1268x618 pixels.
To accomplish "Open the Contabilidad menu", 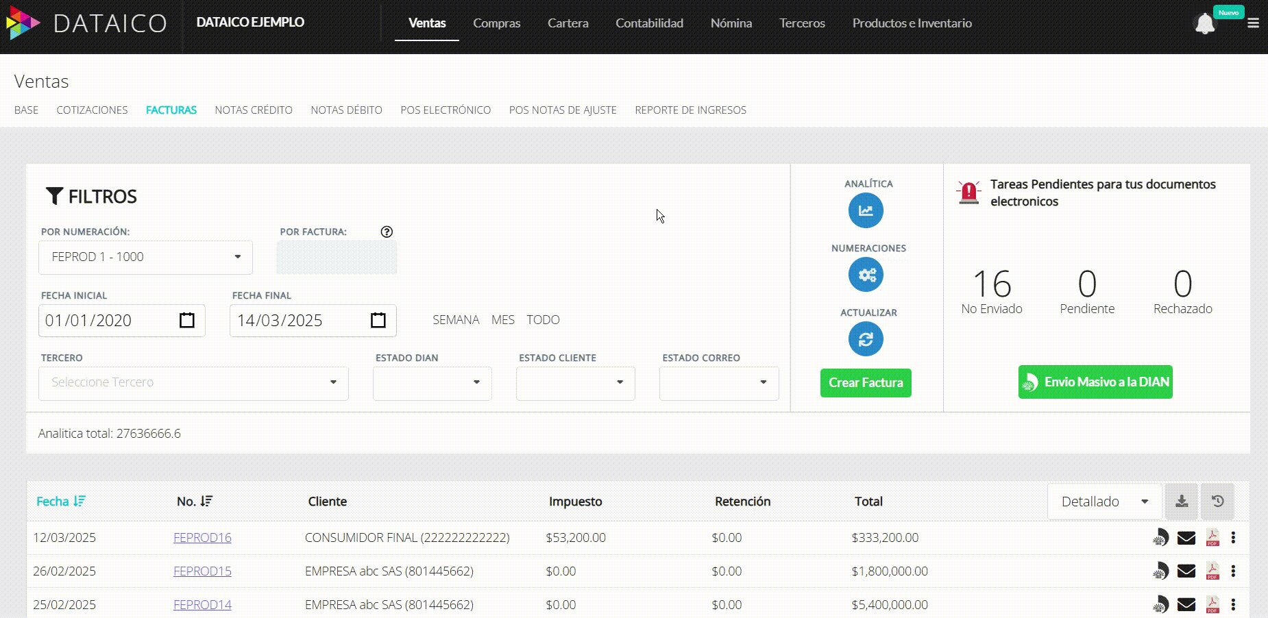I will coord(649,23).
